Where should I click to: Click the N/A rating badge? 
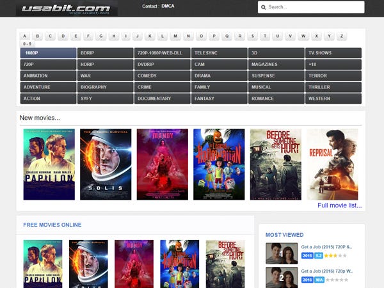pyautogui.click(x=319, y=280)
